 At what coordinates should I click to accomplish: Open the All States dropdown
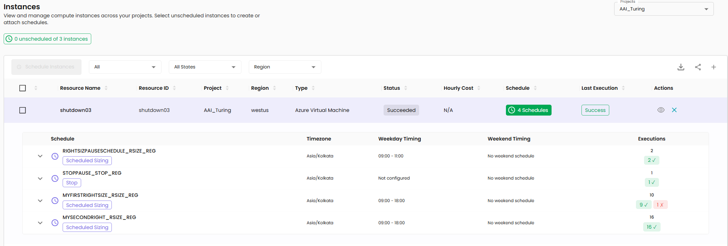coord(205,67)
